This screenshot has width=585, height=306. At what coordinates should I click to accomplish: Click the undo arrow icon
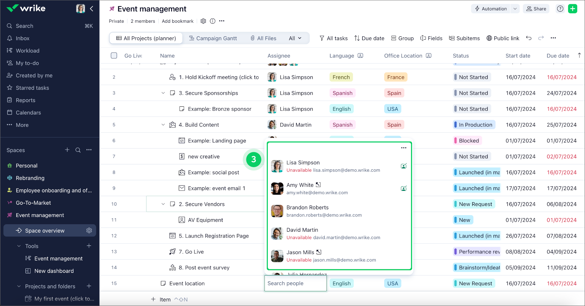pos(529,38)
